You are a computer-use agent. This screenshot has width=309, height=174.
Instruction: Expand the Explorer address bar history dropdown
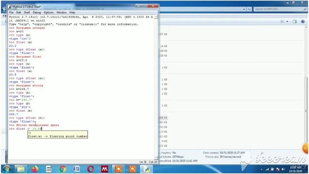244,9
